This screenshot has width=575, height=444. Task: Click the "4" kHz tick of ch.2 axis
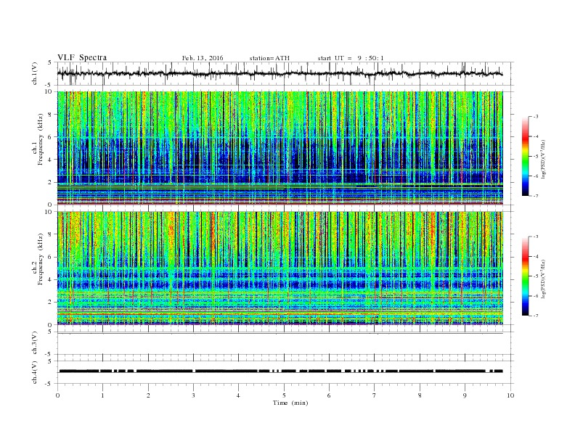(x=51, y=279)
